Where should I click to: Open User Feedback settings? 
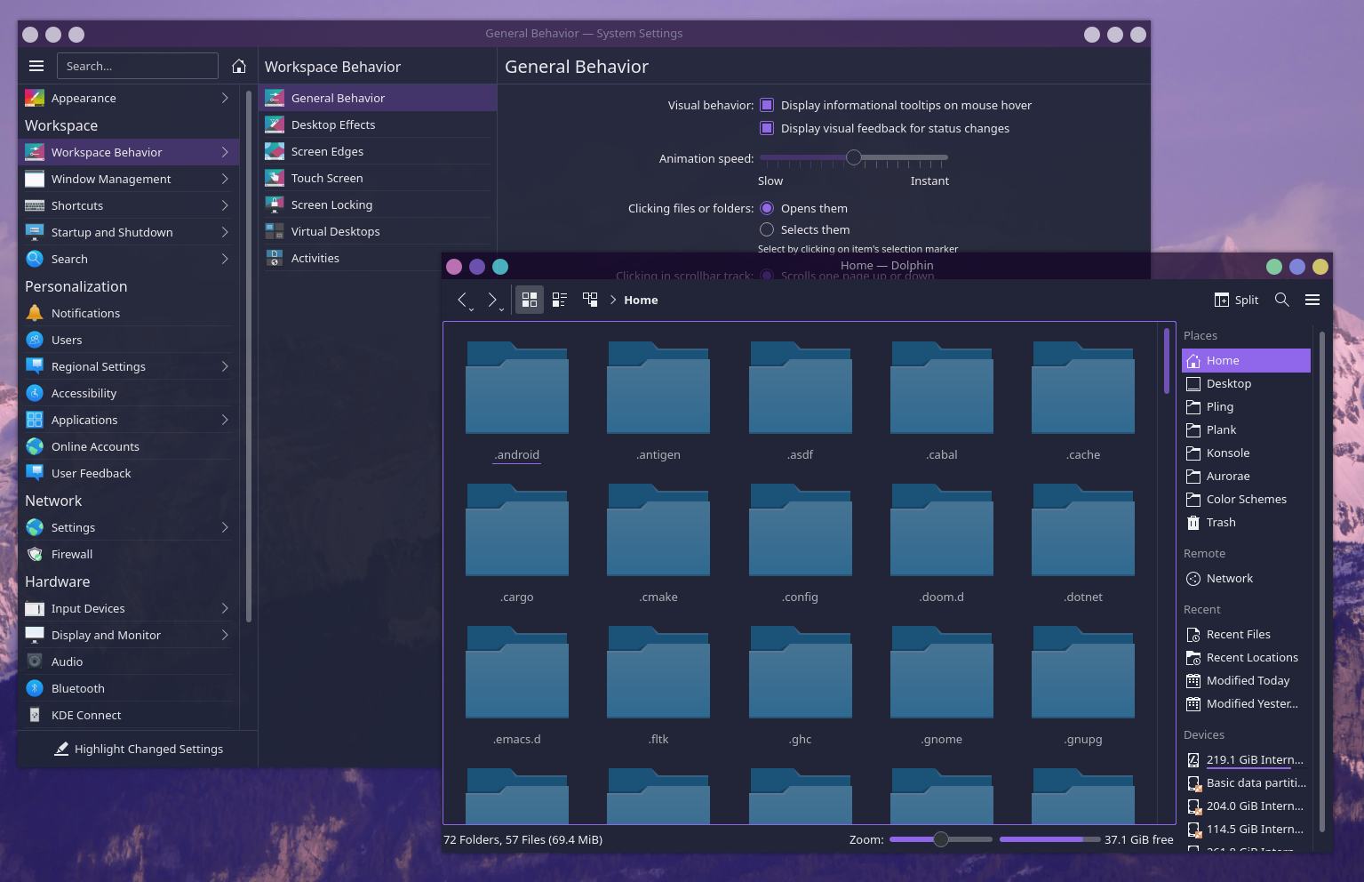[x=129, y=473]
